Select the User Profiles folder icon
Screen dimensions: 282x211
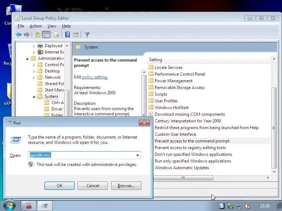pos(151,101)
